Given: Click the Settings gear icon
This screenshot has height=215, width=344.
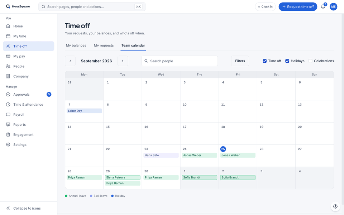Looking at the screenshot, I should 8,144.
